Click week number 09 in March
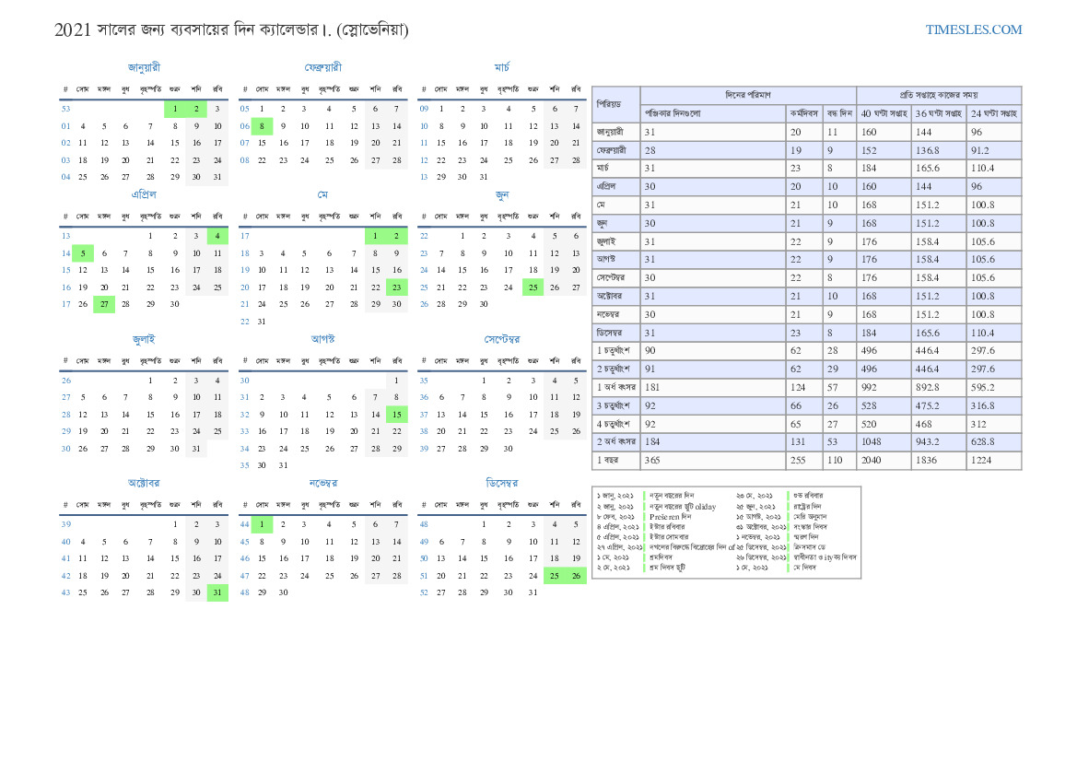Viewport: 1077px width, 762px height. pyautogui.click(x=424, y=109)
